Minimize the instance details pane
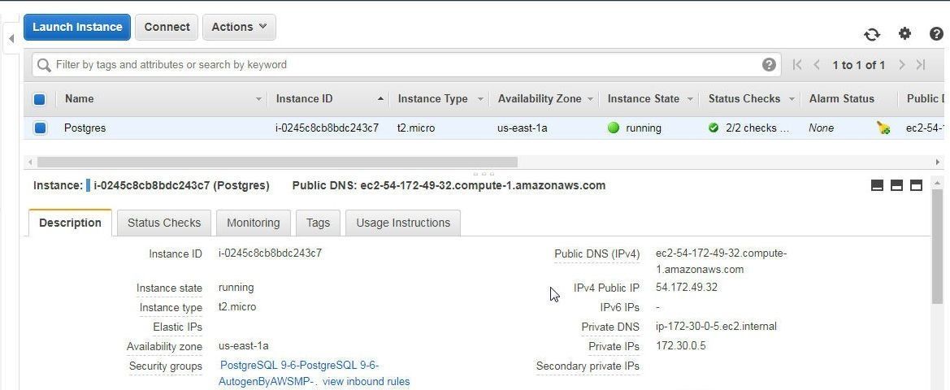 (877, 185)
